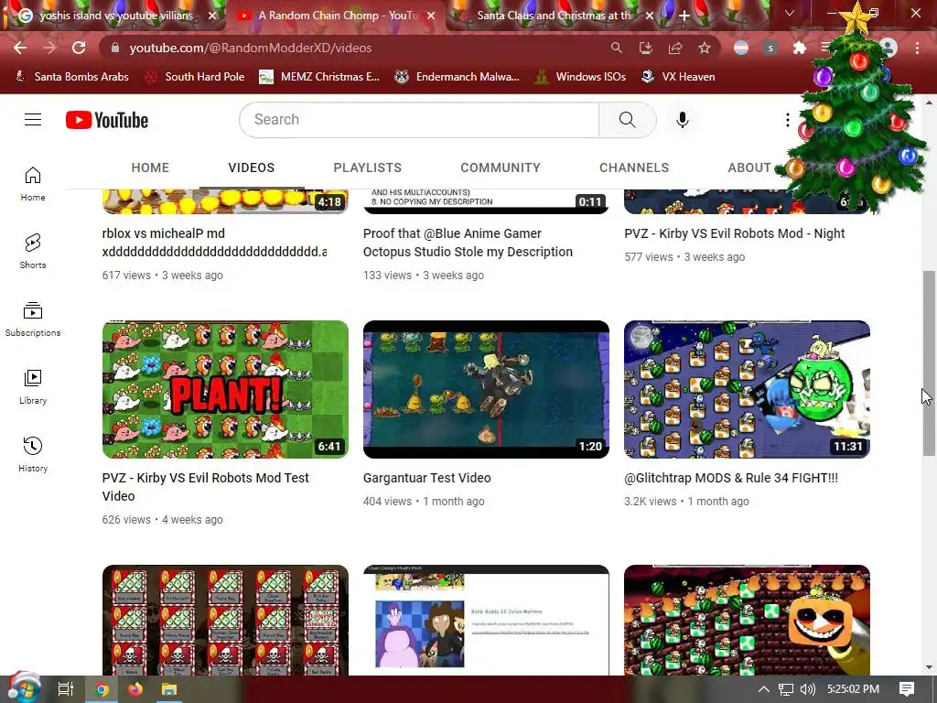This screenshot has width=937, height=703.
Task: Open History in the left sidebar
Action: [33, 454]
